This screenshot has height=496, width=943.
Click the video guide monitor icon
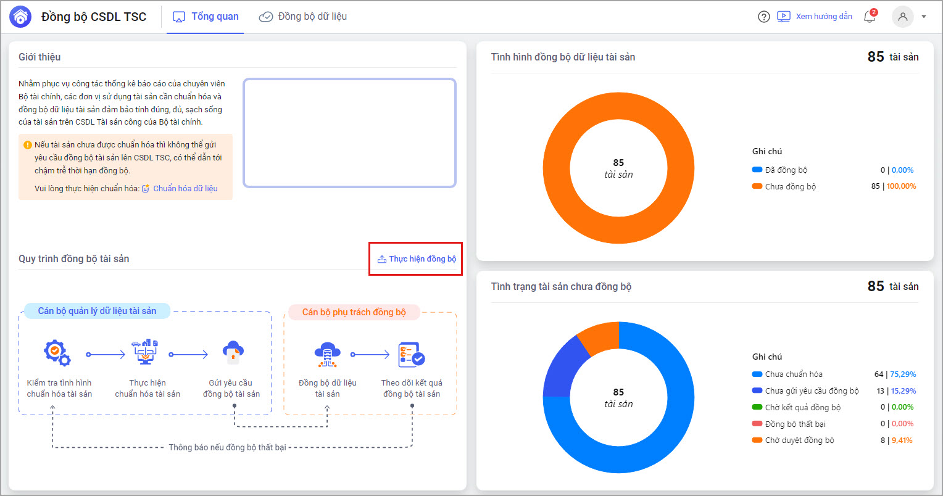click(x=783, y=17)
